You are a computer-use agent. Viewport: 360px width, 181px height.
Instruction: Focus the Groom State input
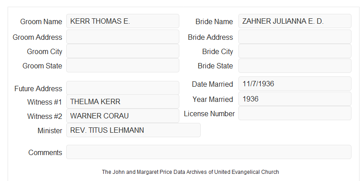click(123, 65)
